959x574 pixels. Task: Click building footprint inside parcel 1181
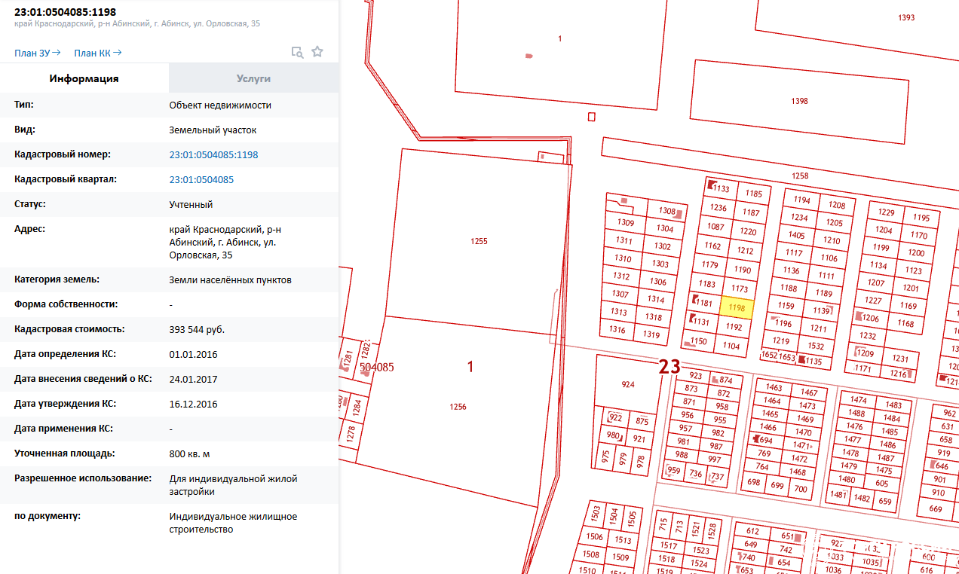pyautogui.click(x=695, y=301)
